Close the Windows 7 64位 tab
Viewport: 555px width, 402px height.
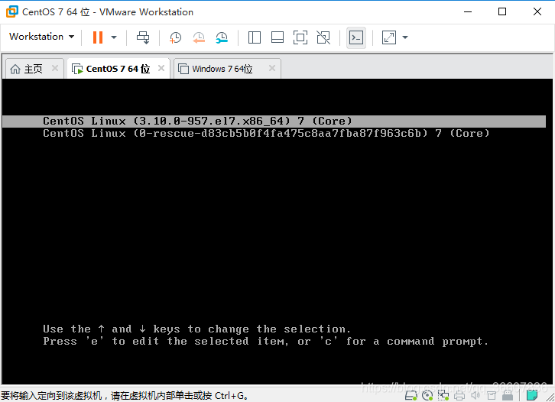pos(272,68)
